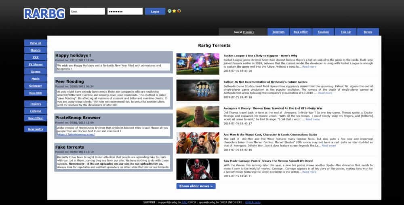Open the Ant-Man & the Wasp thumbnail
Screen dimensions: 404x205
198,143
